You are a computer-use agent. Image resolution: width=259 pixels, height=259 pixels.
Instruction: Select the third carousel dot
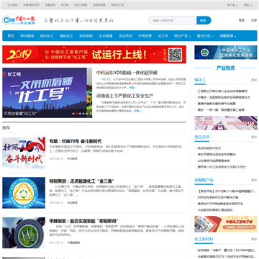point(80,114)
